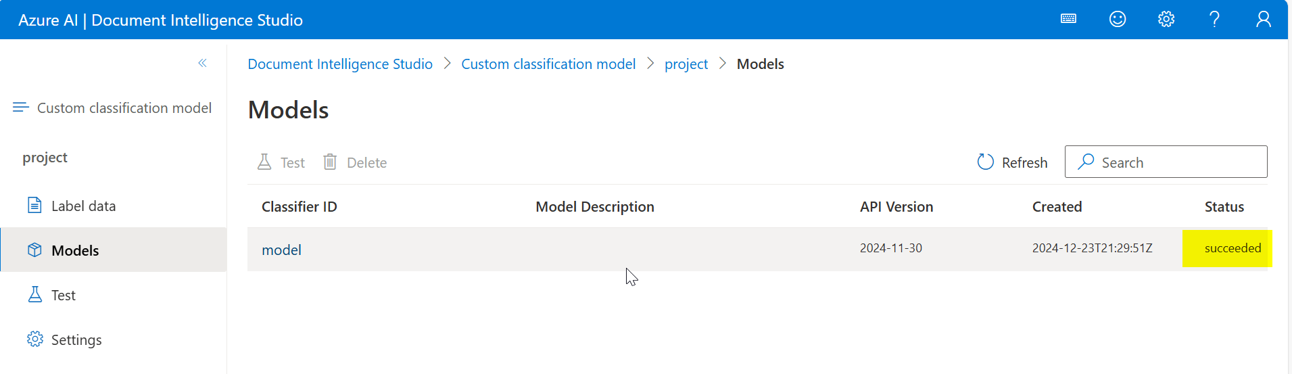Refresh the models list

(1012, 162)
